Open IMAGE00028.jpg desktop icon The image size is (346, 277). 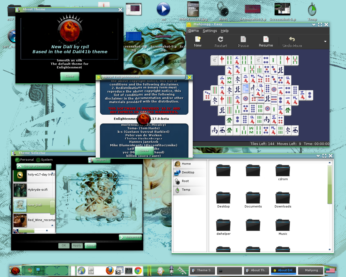click(193, 11)
